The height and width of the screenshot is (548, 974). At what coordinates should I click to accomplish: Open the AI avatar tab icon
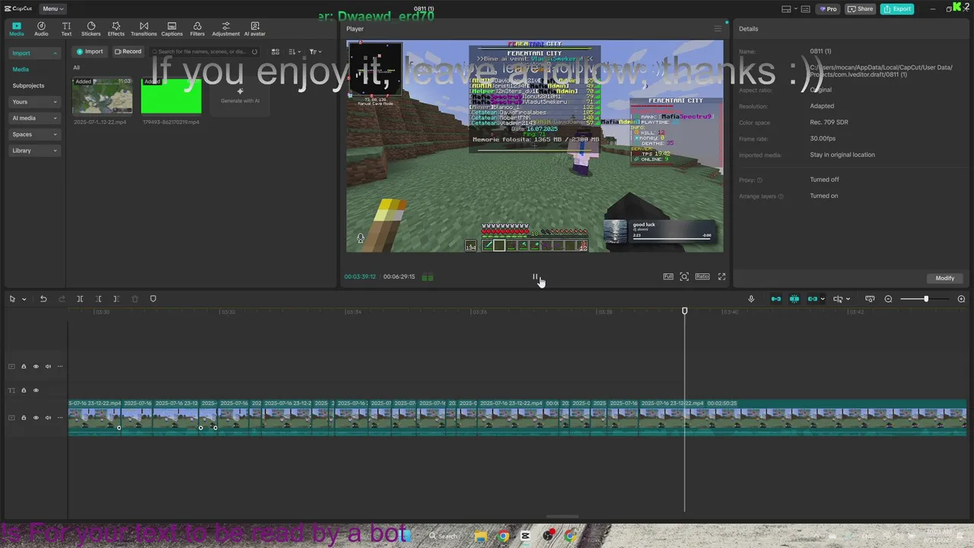255,26
